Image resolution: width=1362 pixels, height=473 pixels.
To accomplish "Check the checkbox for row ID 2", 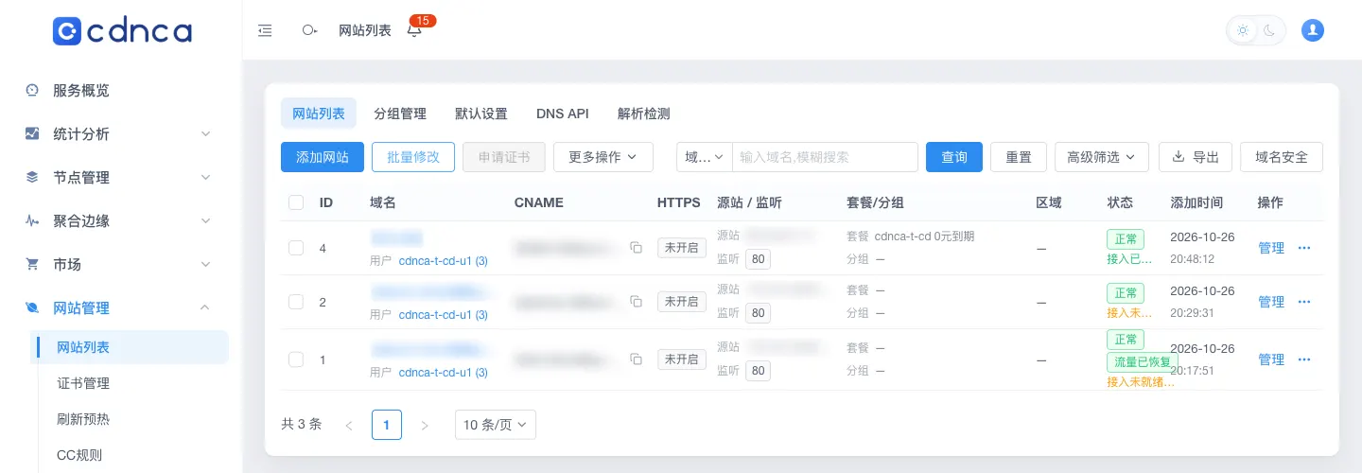I will tap(296, 302).
